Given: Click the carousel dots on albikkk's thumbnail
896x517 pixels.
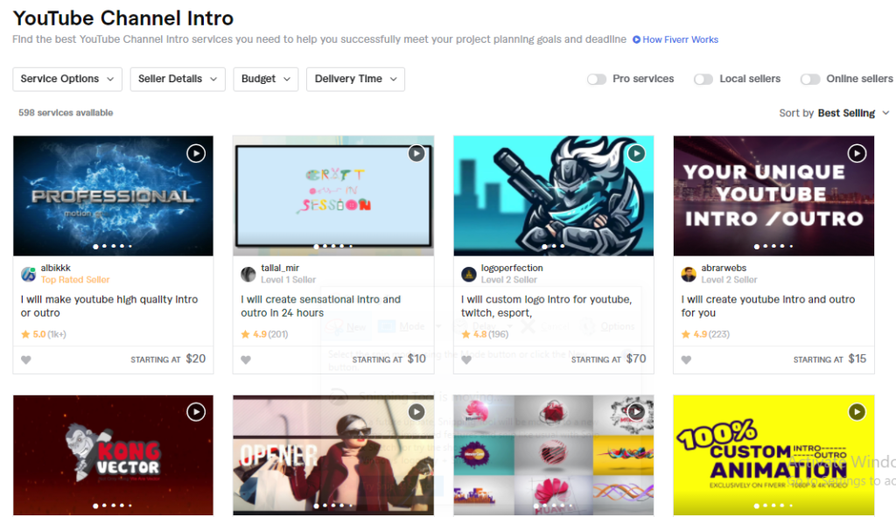Looking at the screenshot, I should [x=113, y=246].
